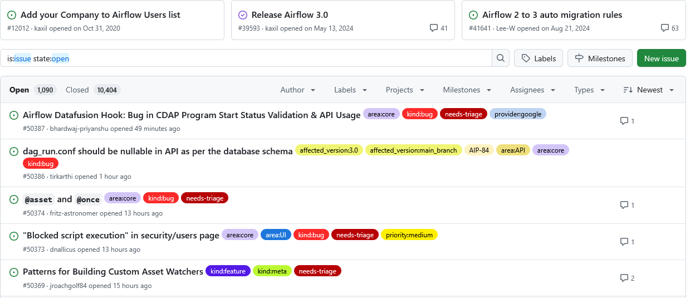Click the green New issue button
The width and height of the screenshot is (695, 298).
[662, 58]
